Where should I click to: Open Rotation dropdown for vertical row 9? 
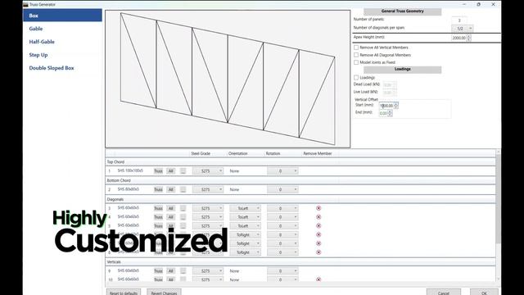tap(282, 270)
